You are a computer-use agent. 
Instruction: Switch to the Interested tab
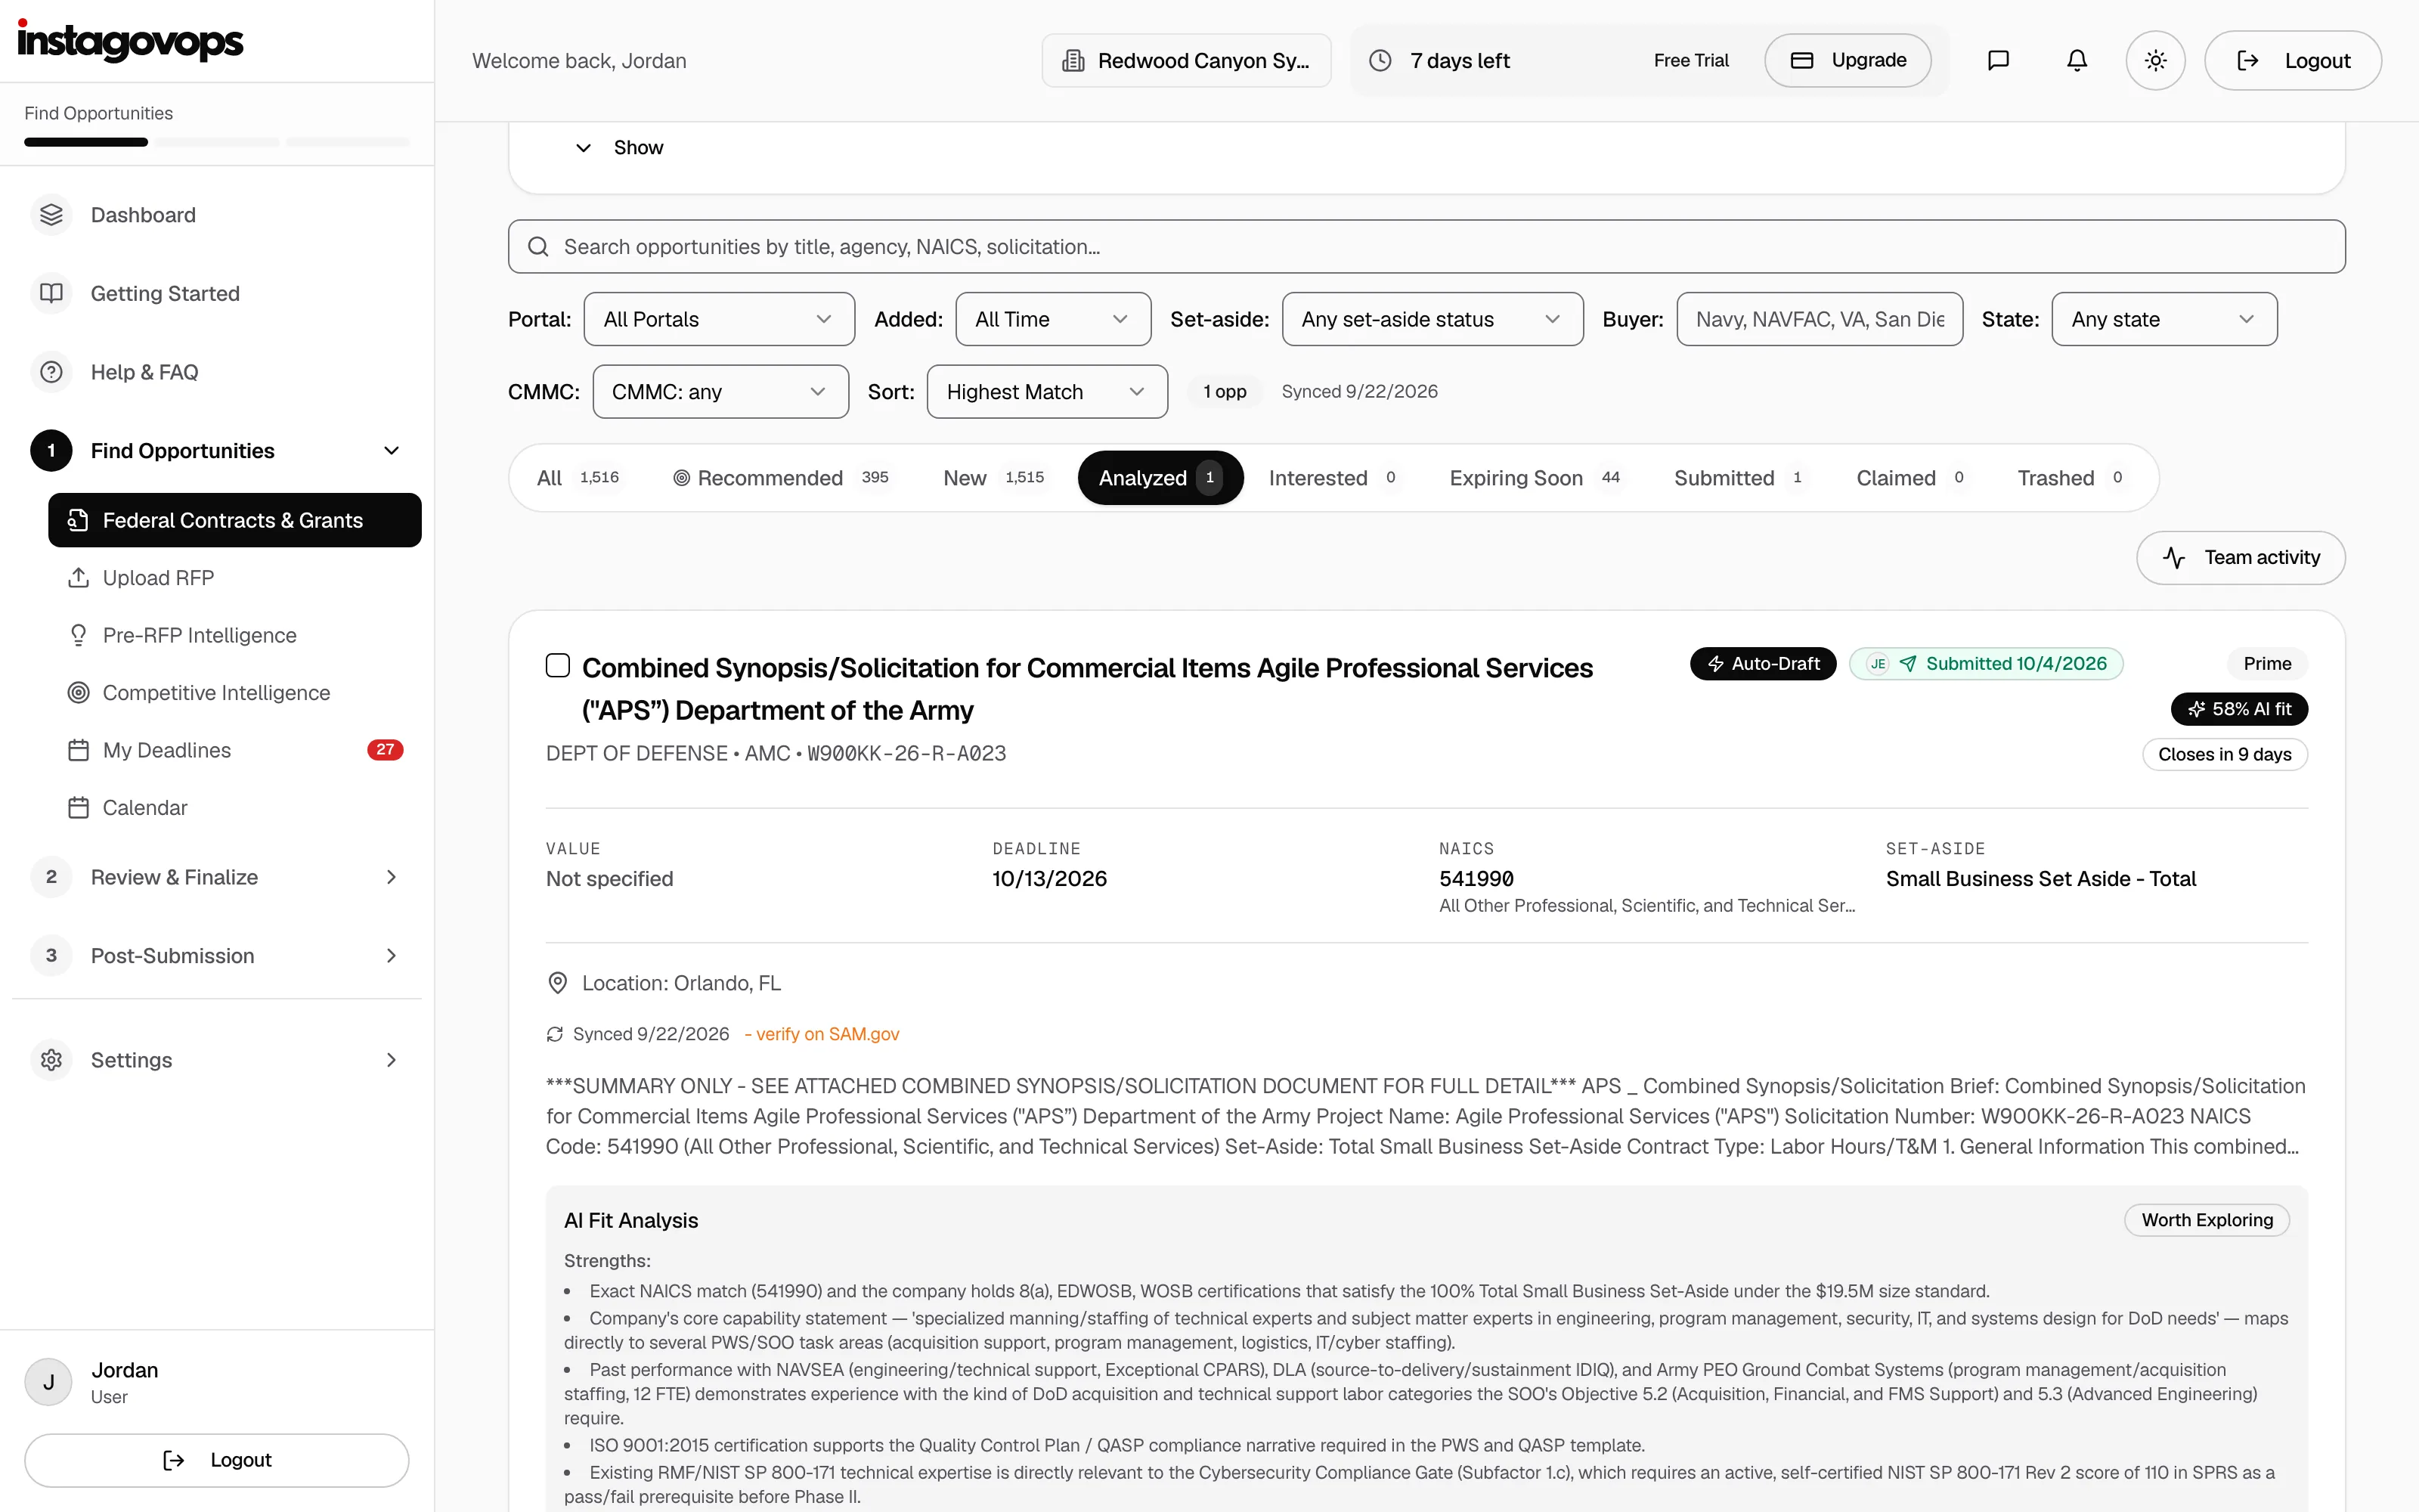[x=1333, y=478]
